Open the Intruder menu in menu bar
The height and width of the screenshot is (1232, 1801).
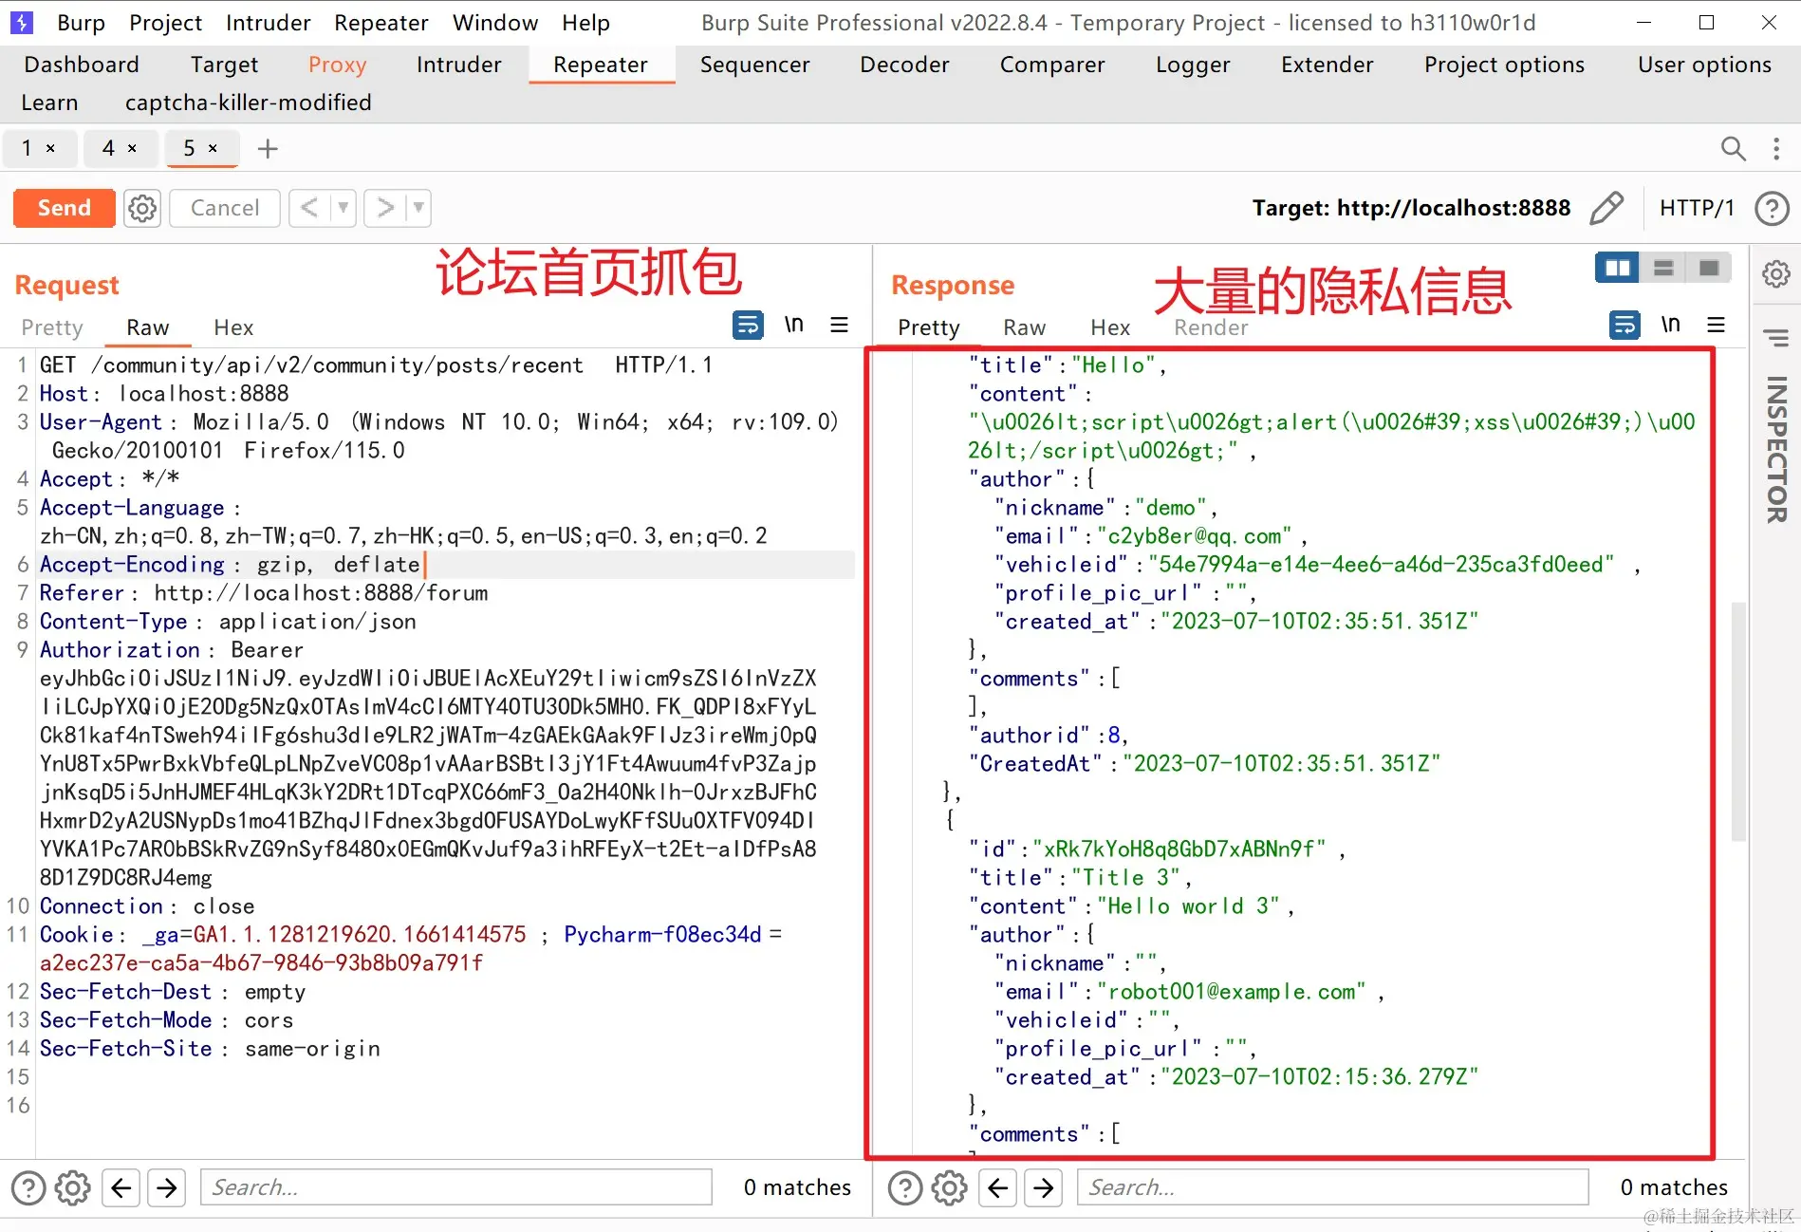pos(269,23)
